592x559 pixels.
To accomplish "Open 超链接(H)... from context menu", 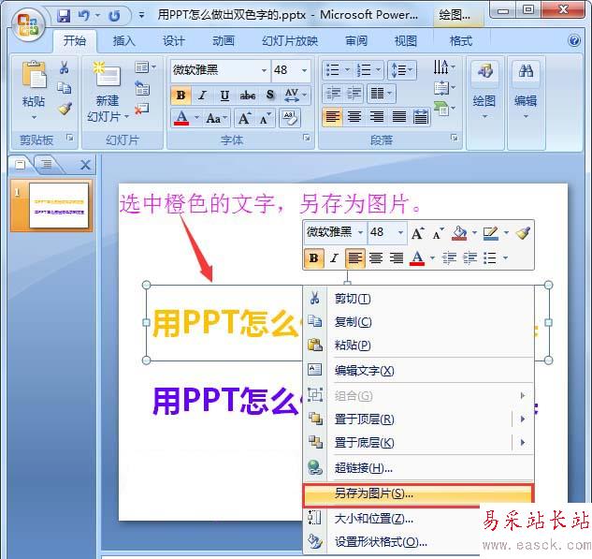I will (x=419, y=468).
